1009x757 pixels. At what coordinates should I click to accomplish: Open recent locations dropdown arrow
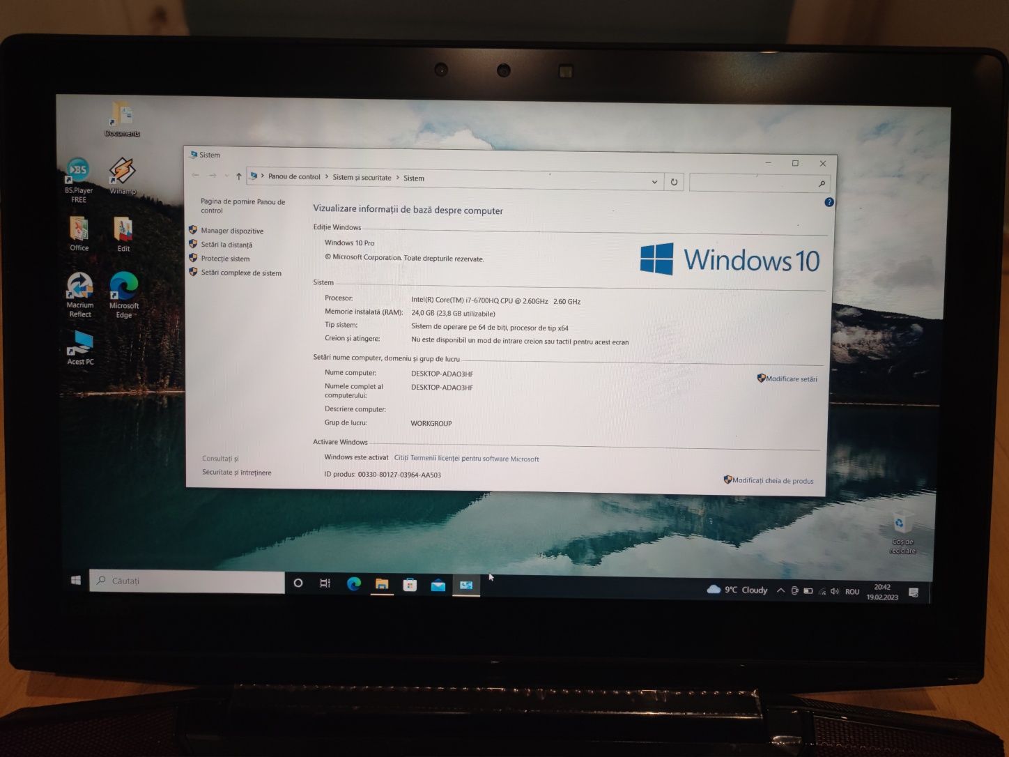226,176
